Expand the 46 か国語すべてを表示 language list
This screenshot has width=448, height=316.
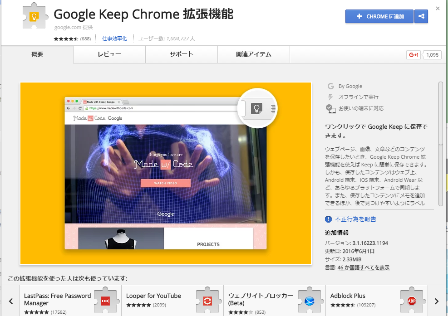point(364,267)
